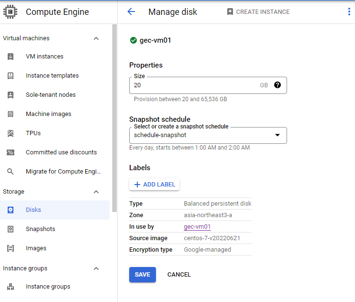Click the Images sidebar icon
Viewport: 355px width, 302px height.
[11, 248]
